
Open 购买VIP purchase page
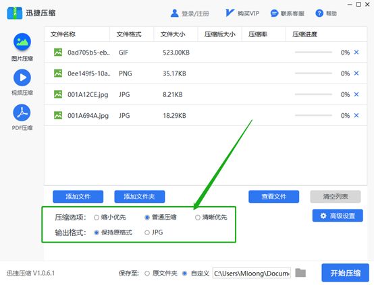(x=248, y=13)
